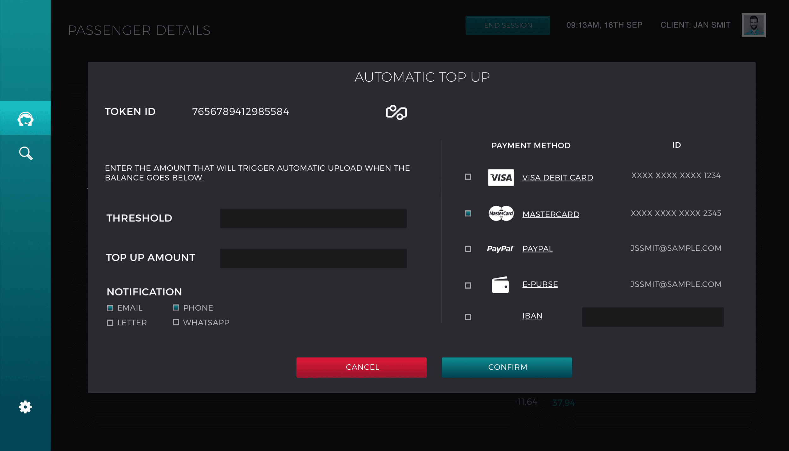
Task: Click the MasterCard logo icon
Action: 501,214
